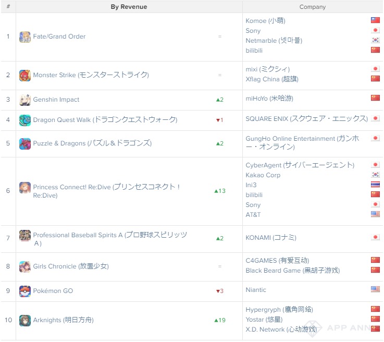Screen dimensions: 384x342
Task: Open the Netmarble company link
Action: (x=274, y=41)
